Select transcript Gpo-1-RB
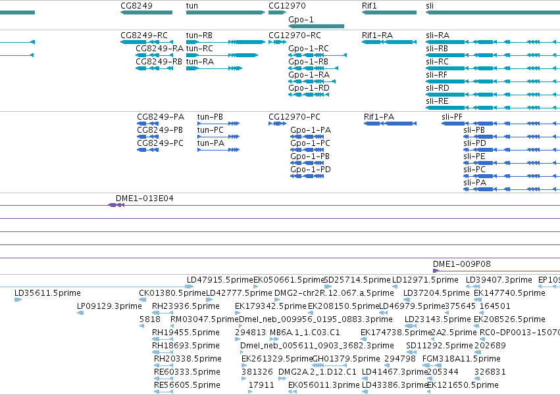 point(313,68)
